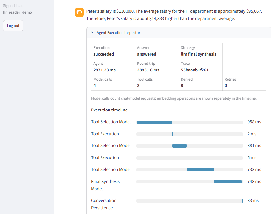Click the '33 ms' duration label

tap(253, 201)
